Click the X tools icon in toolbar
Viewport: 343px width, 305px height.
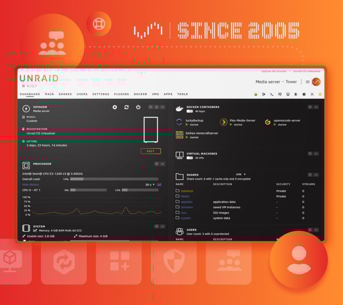point(312,94)
